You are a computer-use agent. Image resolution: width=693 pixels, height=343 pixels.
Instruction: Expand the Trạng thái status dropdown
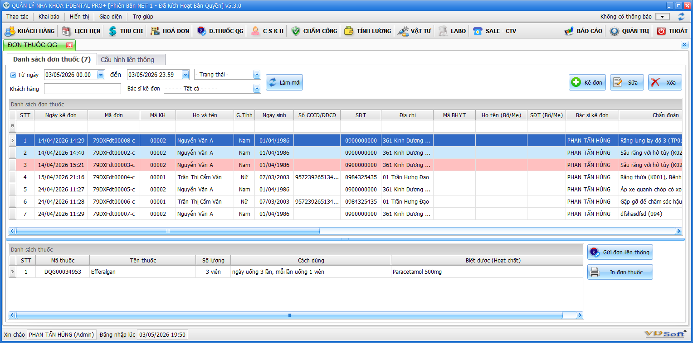click(x=257, y=74)
